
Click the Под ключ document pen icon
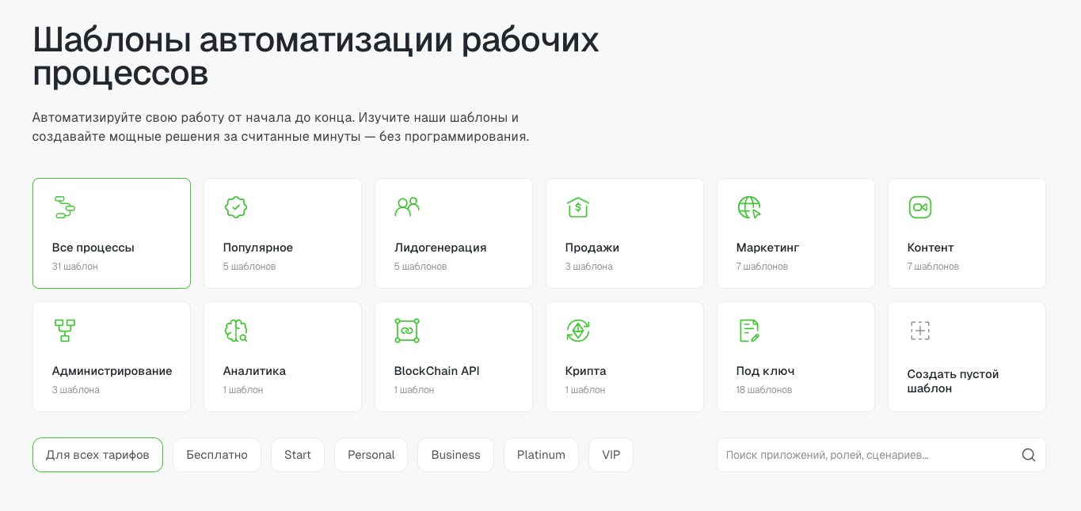[x=749, y=331]
